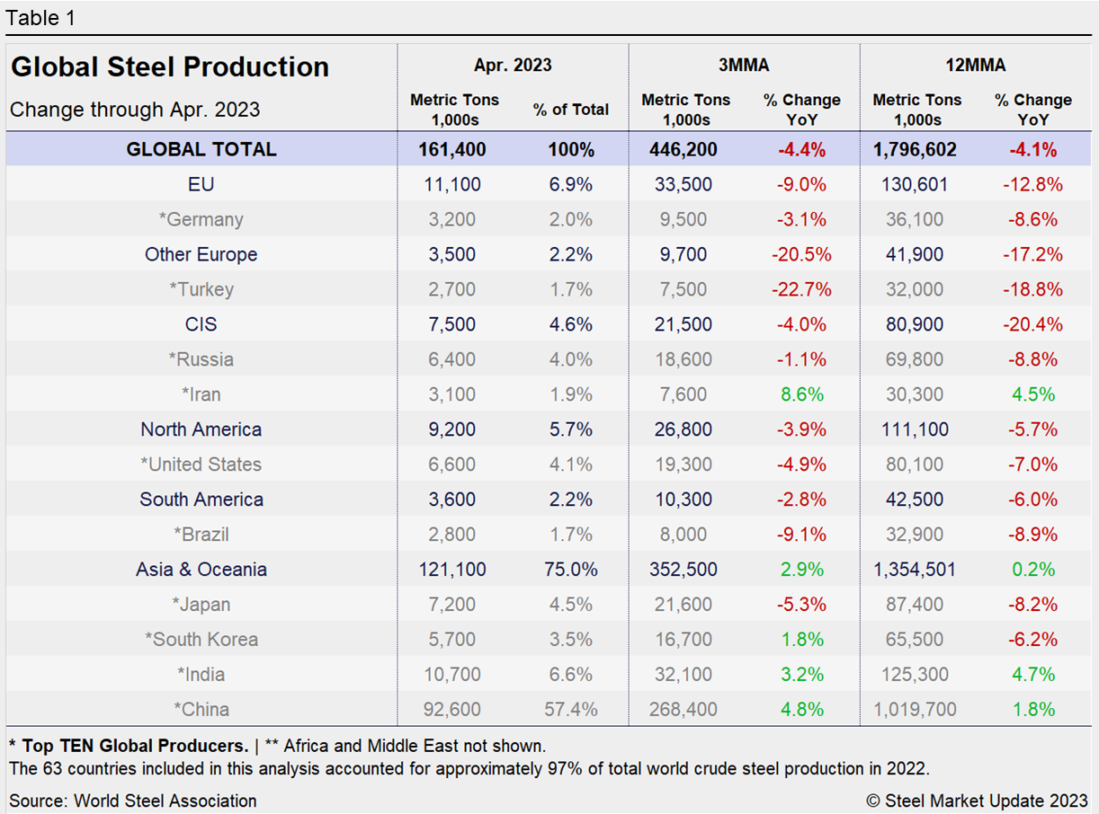Select the GLOBAL TOTAL row label

click(201, 149)
